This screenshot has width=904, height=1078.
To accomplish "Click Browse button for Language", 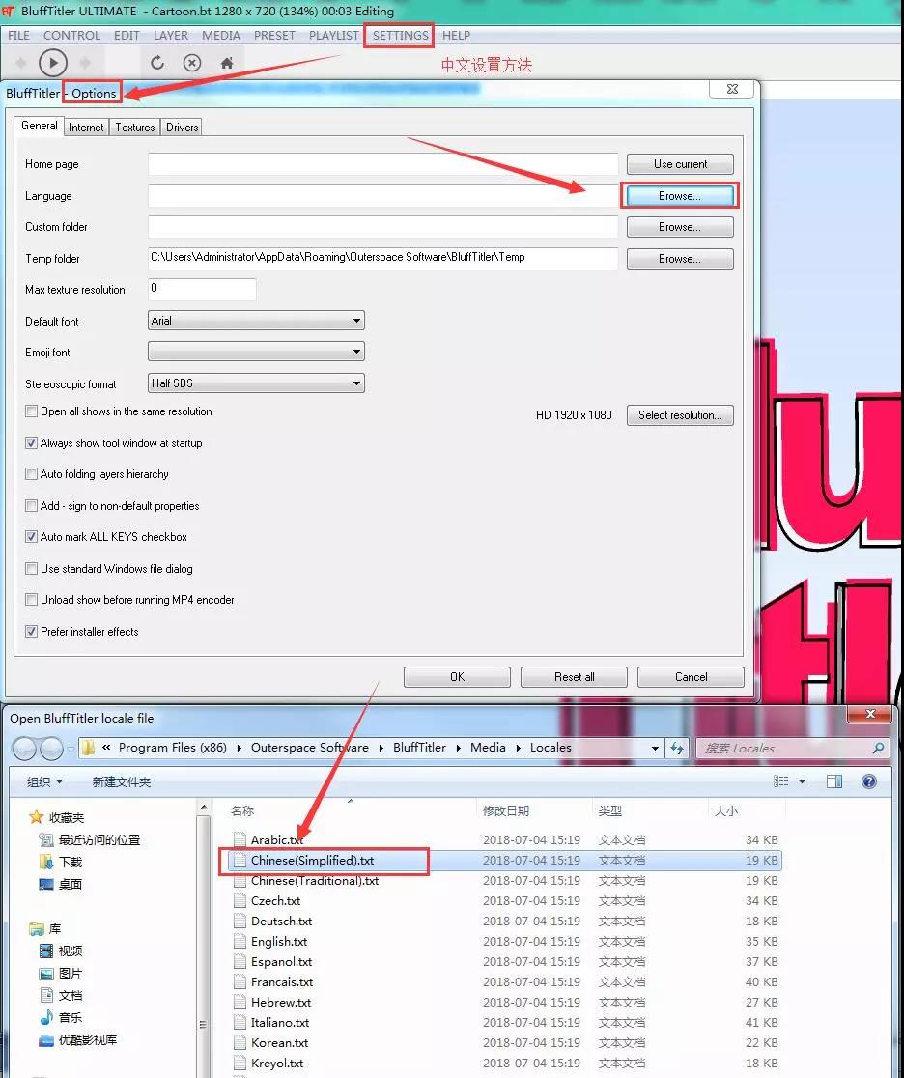I will [680, 196].
